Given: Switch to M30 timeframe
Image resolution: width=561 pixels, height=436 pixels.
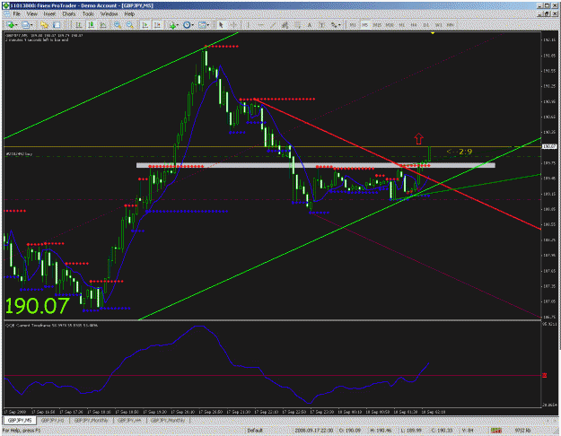Looking at the screenshot, I should coord(390,25).
